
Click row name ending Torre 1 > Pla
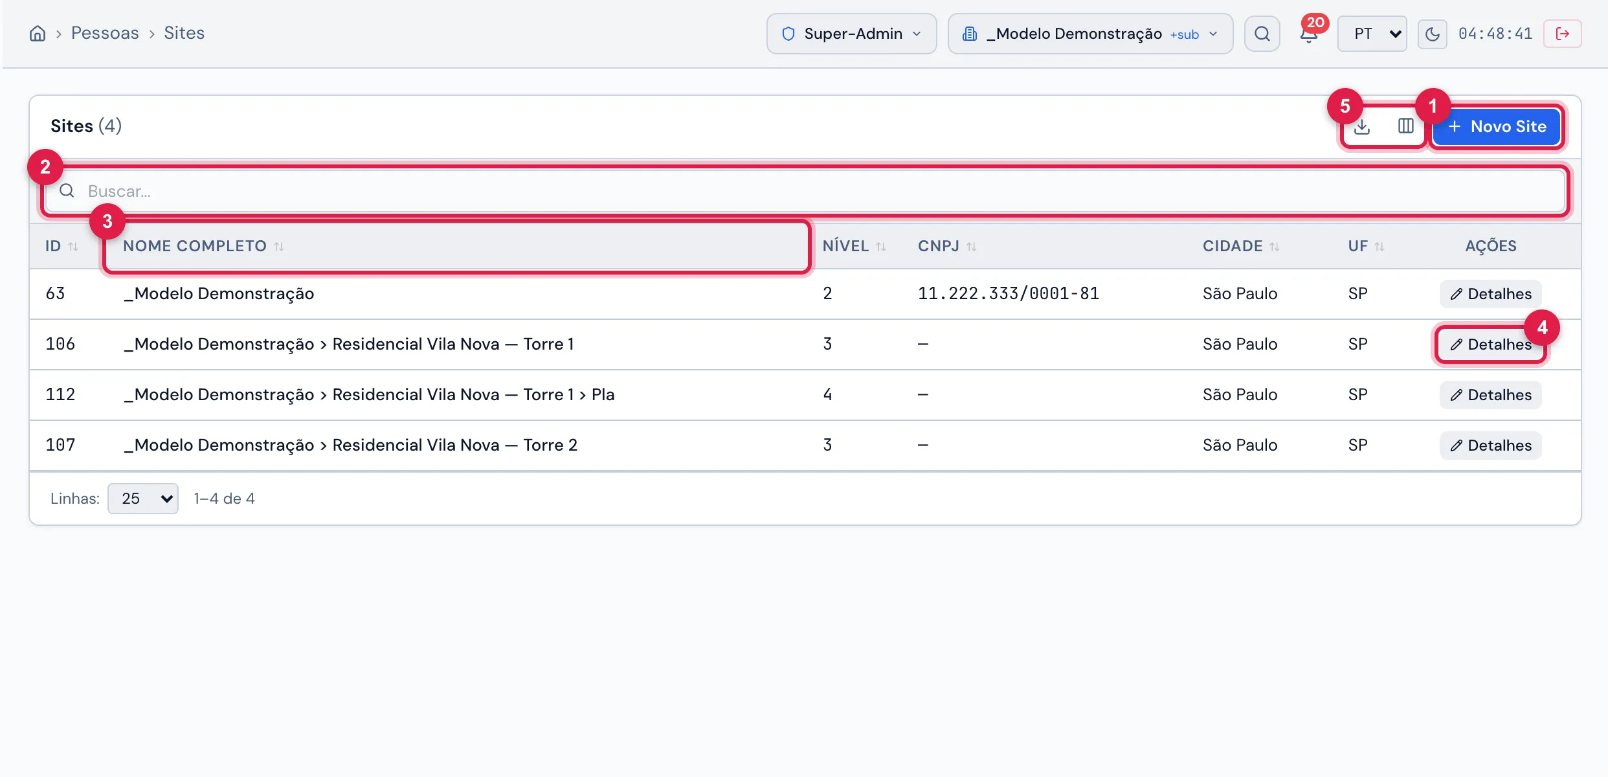coord(369,395)
